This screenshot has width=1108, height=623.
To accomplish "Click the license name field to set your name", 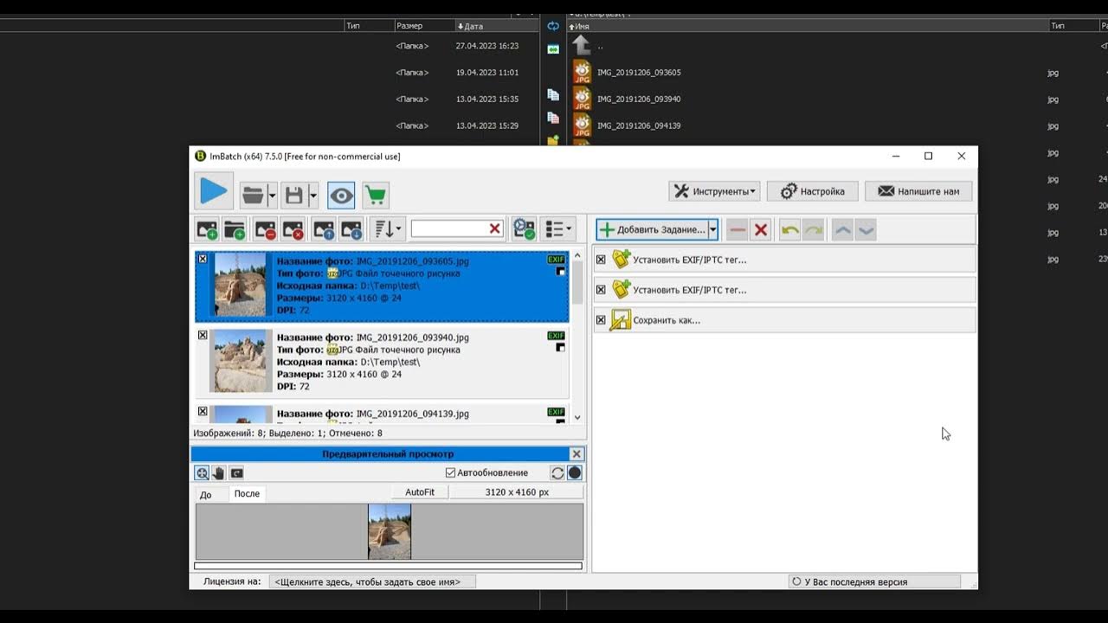I will (372, 582).
